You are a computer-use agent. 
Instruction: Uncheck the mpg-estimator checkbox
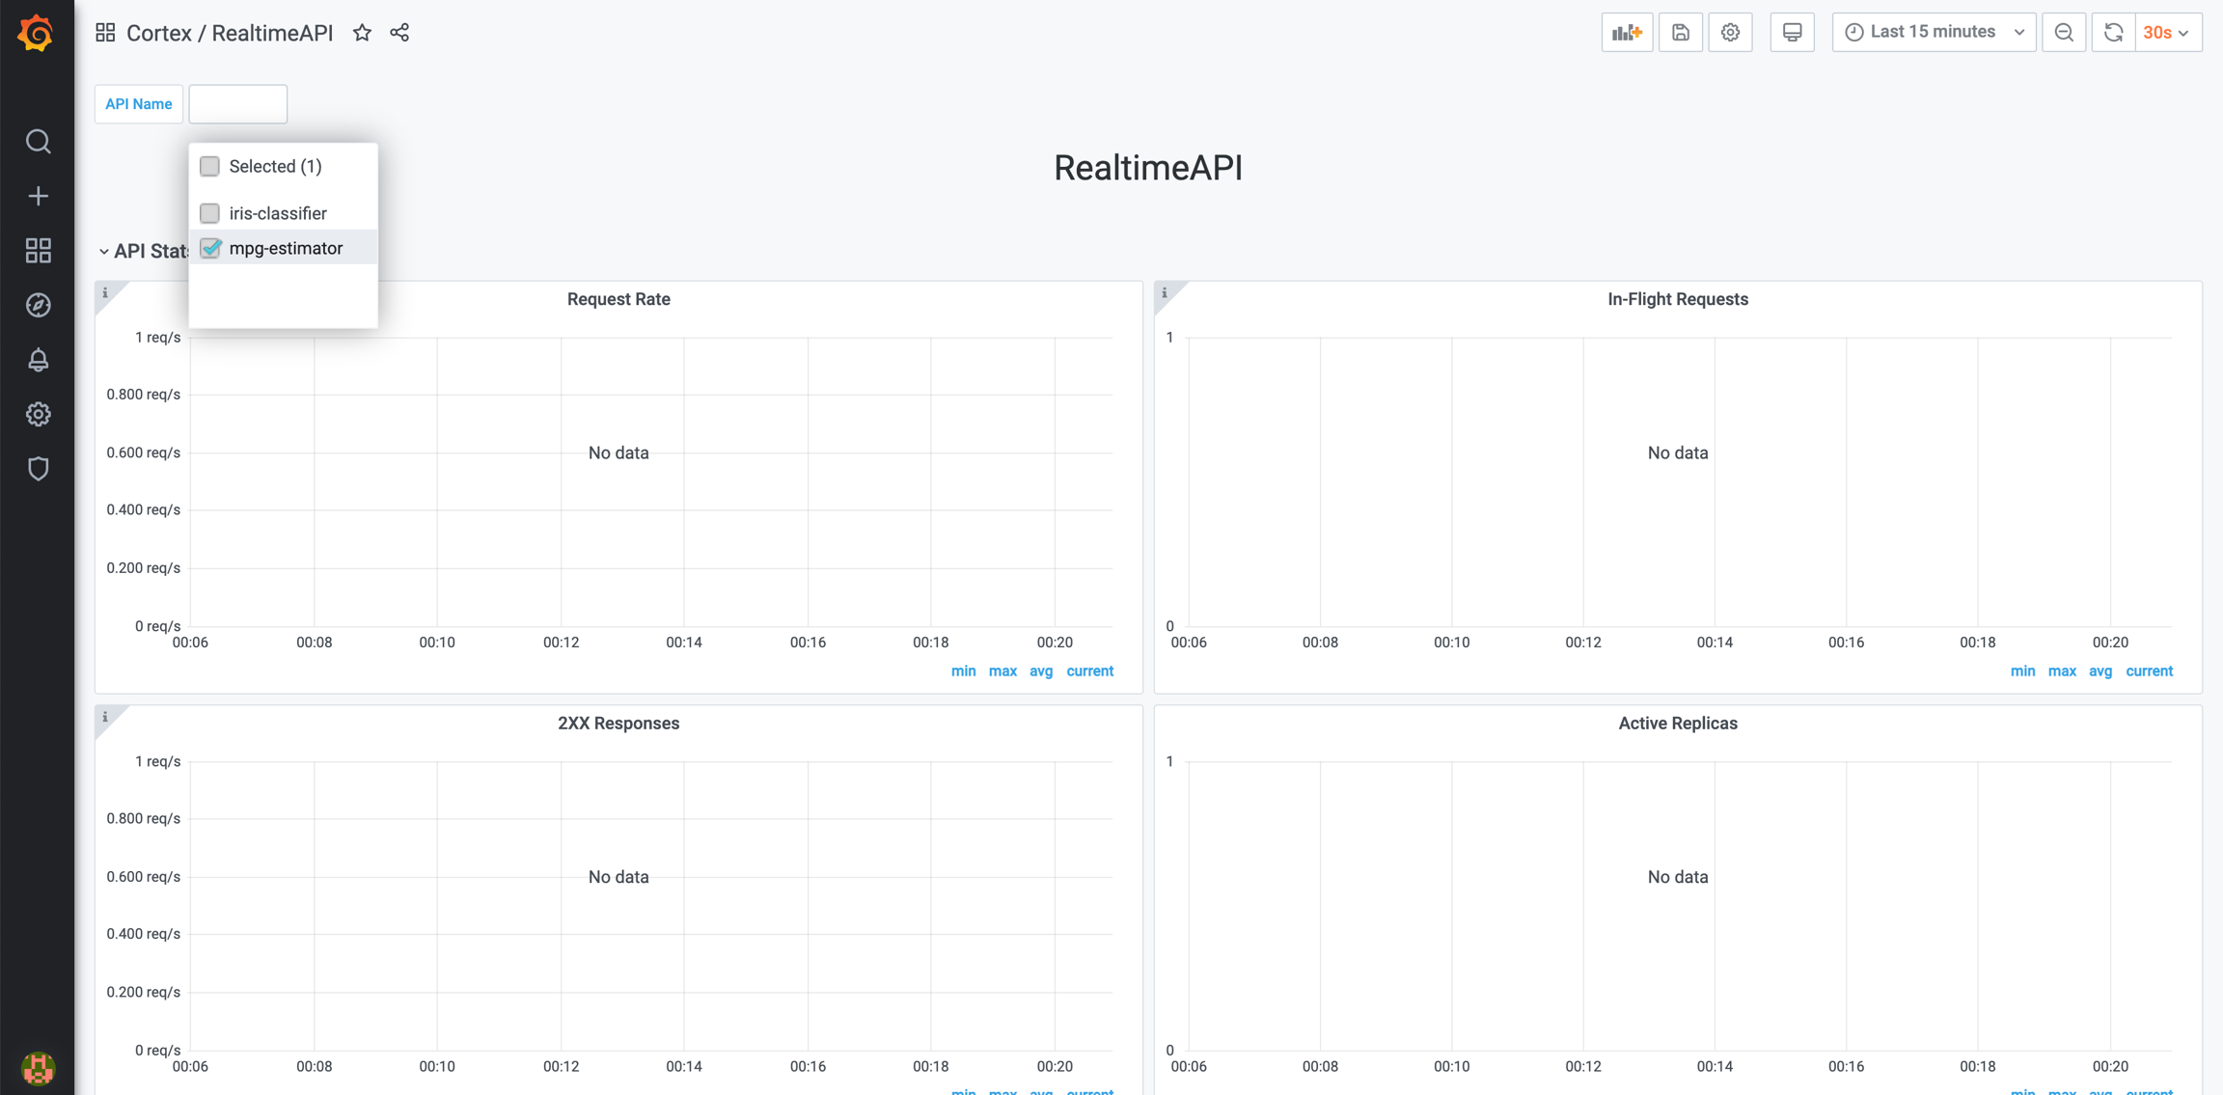209,249
